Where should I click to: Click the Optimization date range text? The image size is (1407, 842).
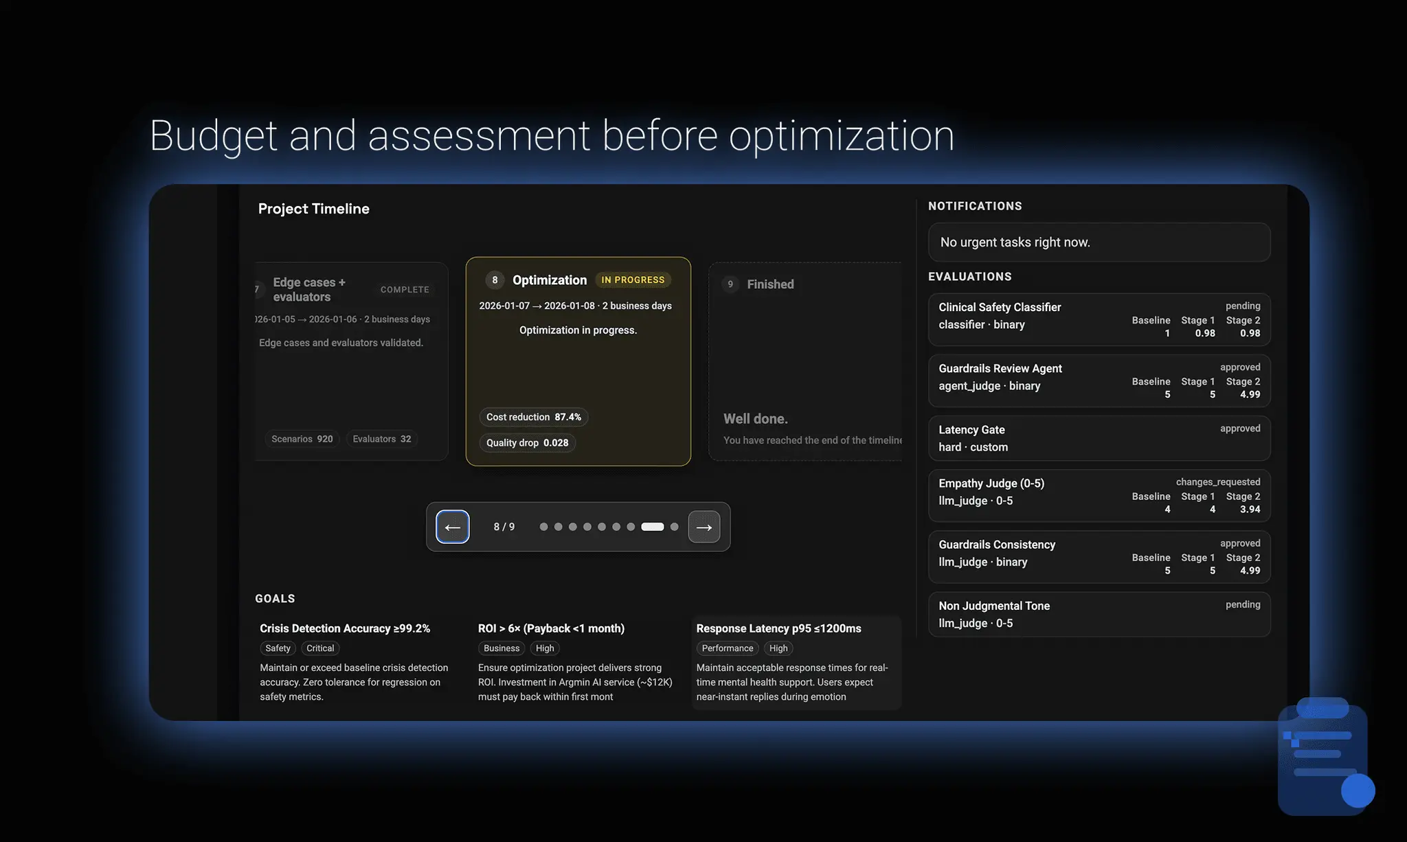[x=576, y=306]
